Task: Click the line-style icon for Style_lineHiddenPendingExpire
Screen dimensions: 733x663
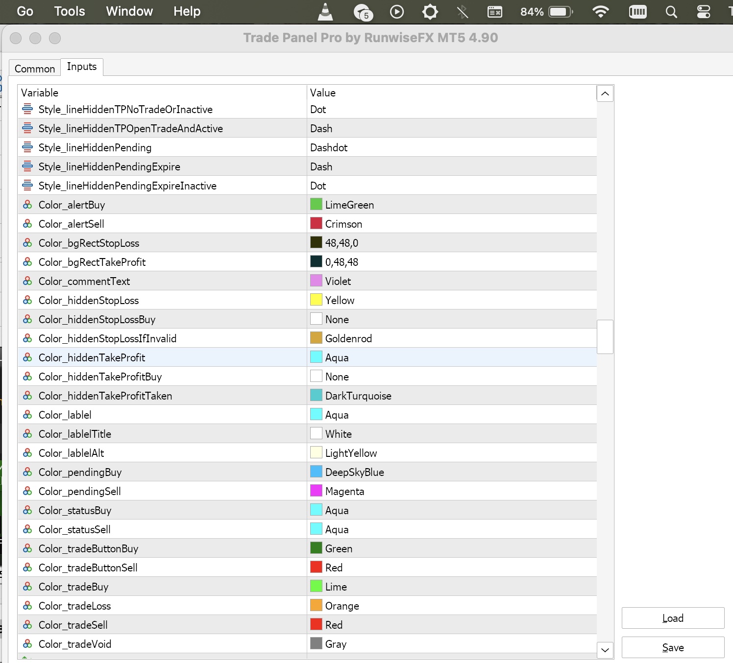Action: tap(27, 166)
